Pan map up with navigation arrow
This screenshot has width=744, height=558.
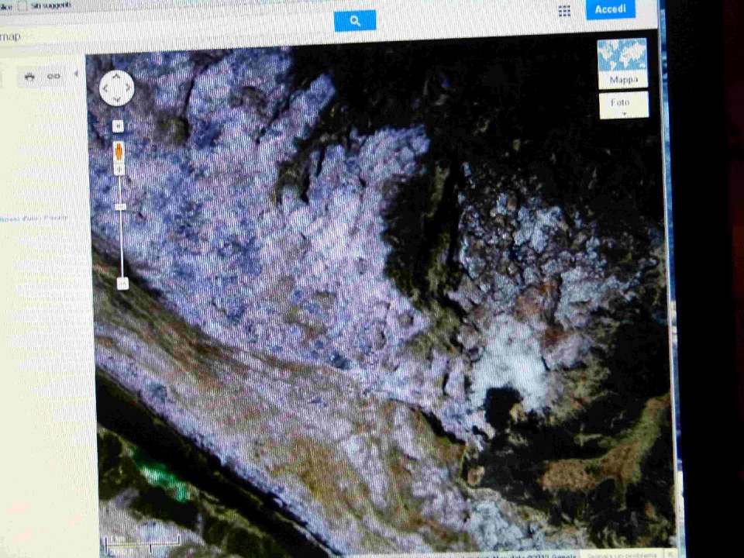coord(117,77)
